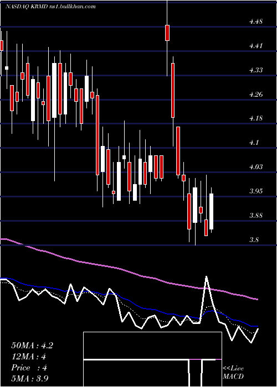Image resolution: width=277 pixels, height=387 pixels.
Task: Click the 4.1 price axis label
Action: pyautogui.click(x=254, y=143)
